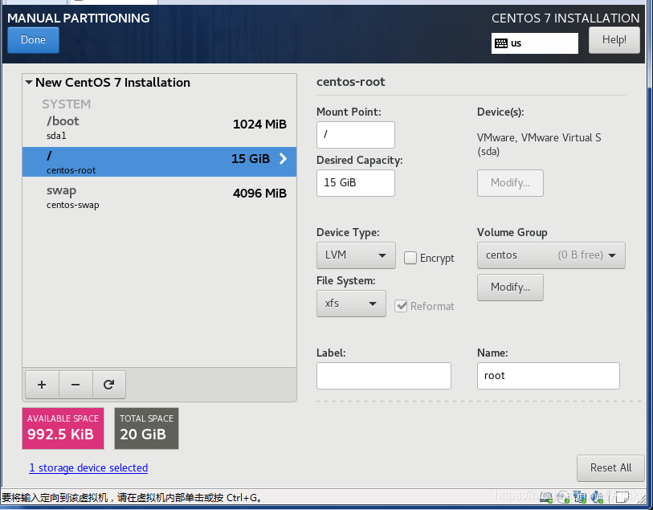The width and height of the screenshot is (653, 510).
Task: Click the chevron arrow on the root partition row
Action: (284, 158)
